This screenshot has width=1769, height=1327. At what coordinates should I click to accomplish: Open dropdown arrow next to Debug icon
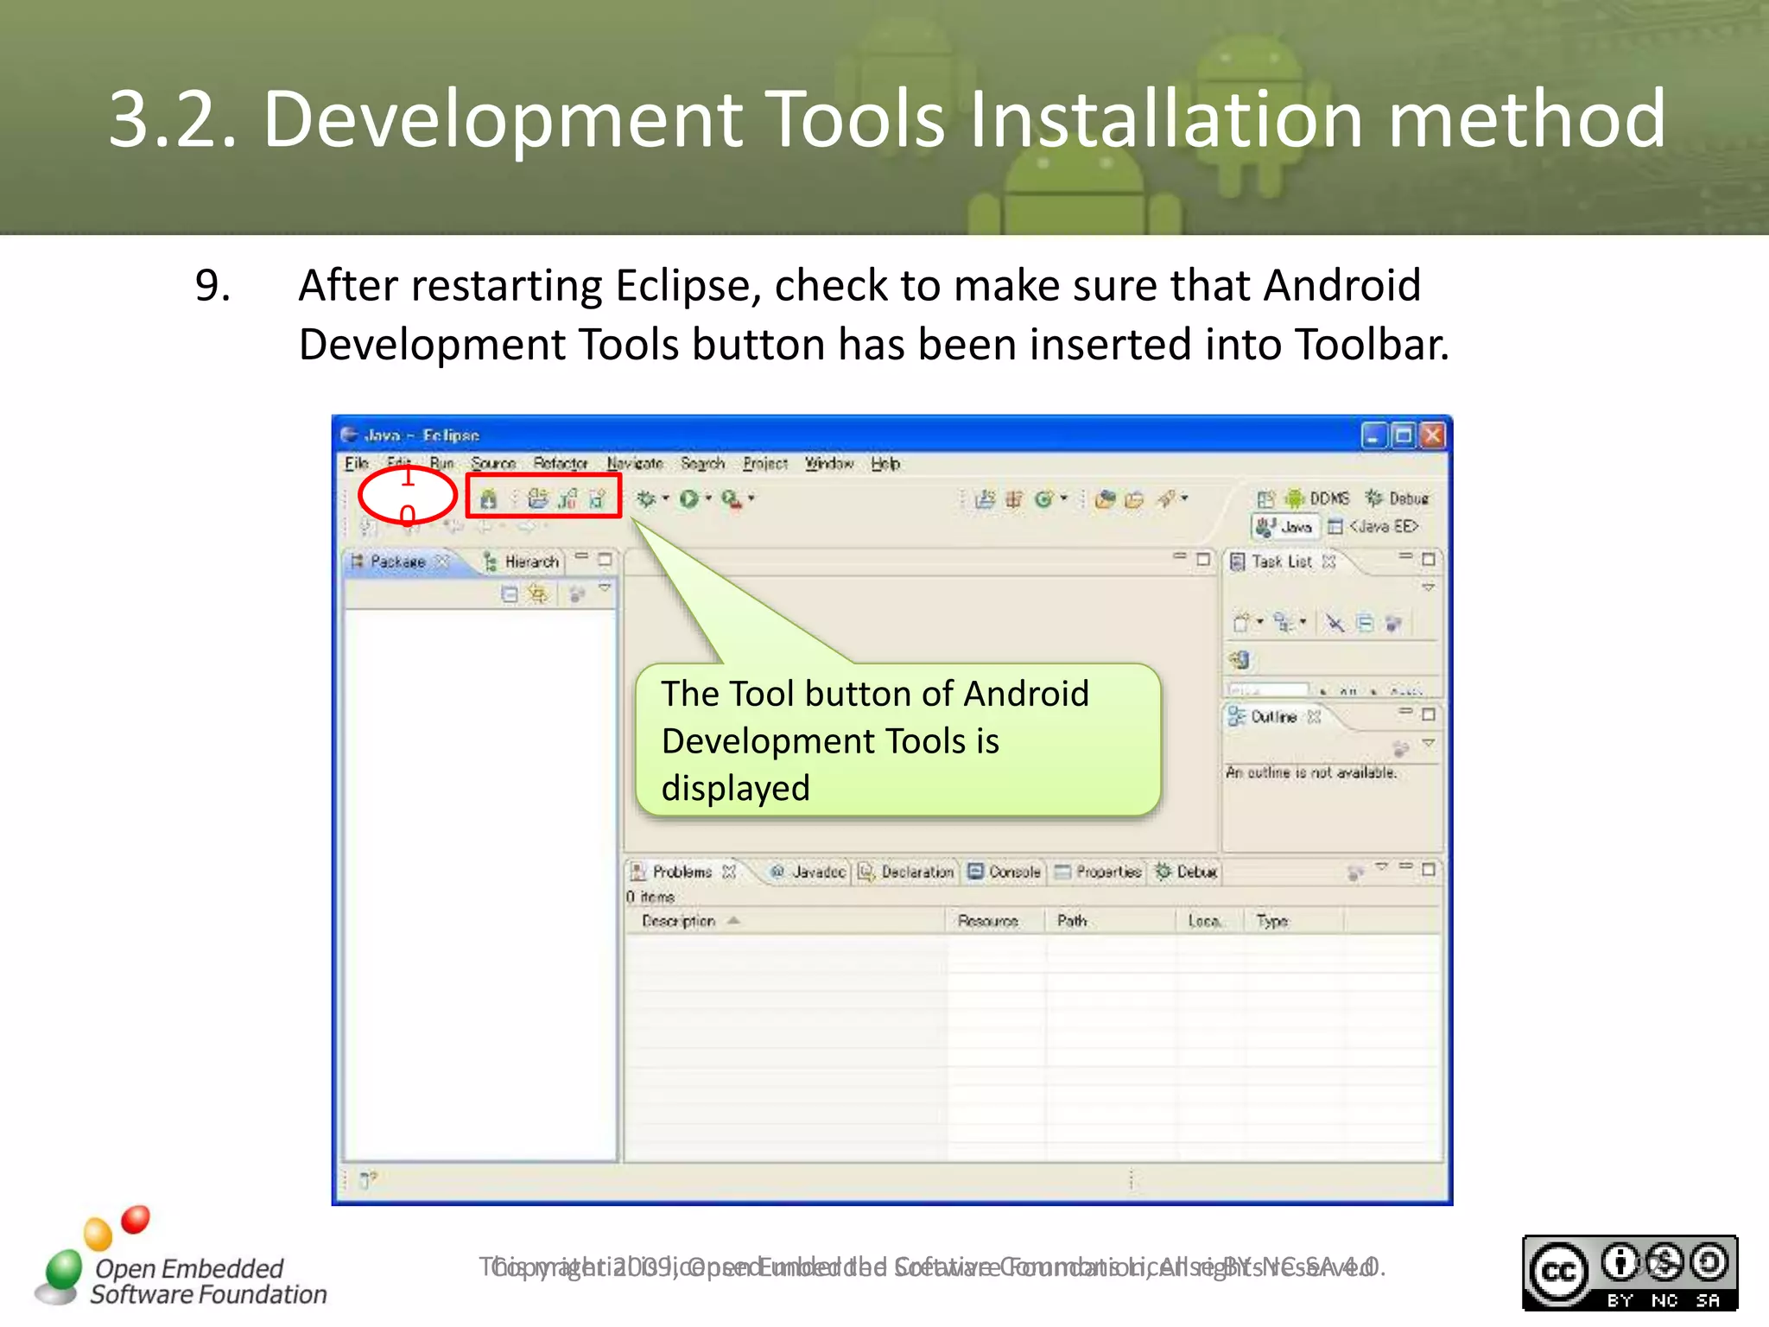pos(665,498)
